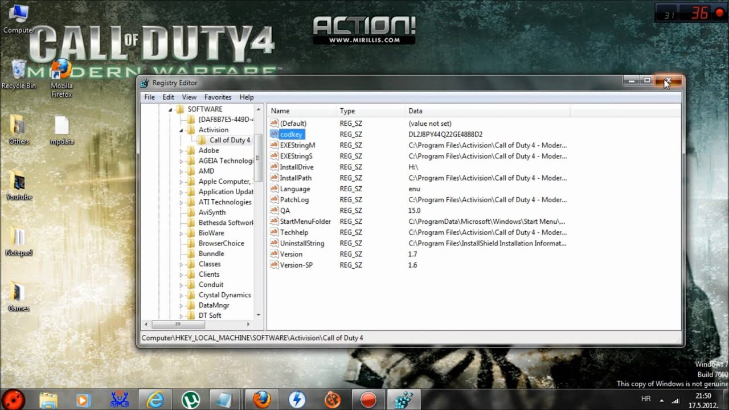This screenshot has width=729, height=410.
Task: Open the mpdata file on desktop
Action: tap(62, 130)
